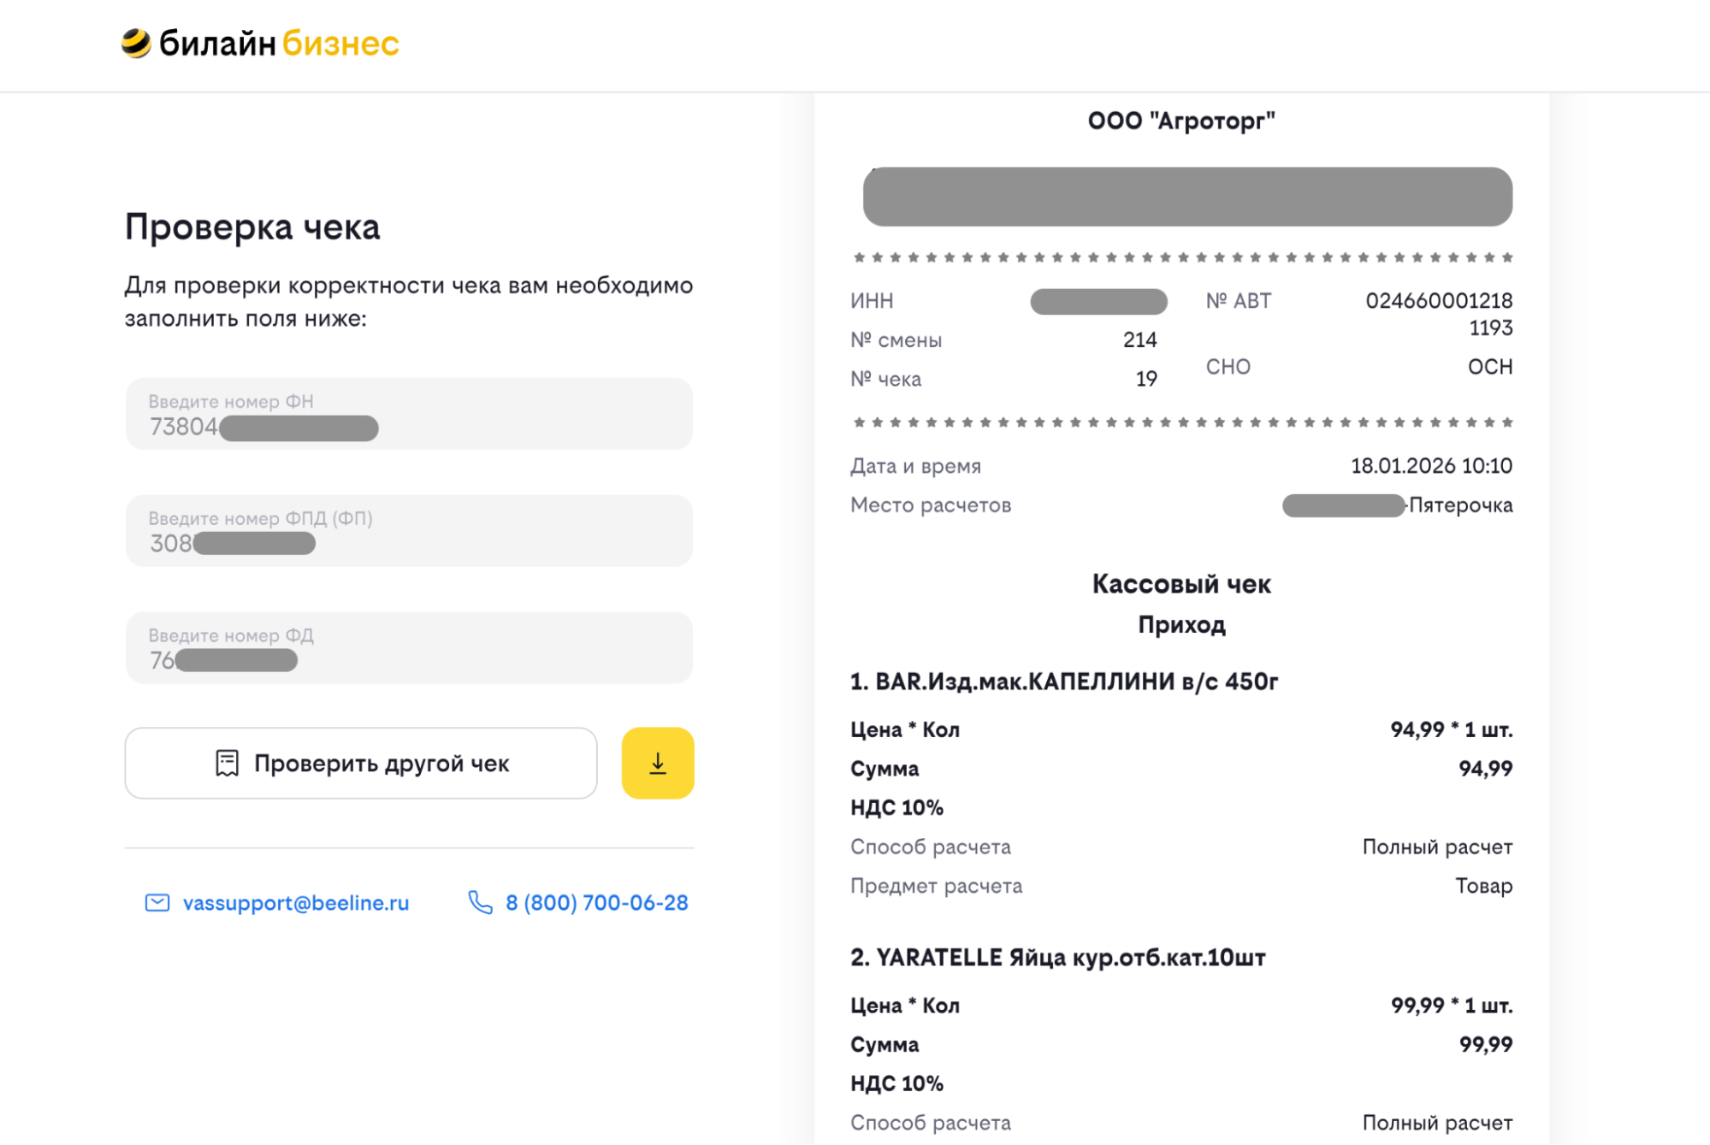Click the phone handset icon
1710x1145 pixels.
[480, 903]
